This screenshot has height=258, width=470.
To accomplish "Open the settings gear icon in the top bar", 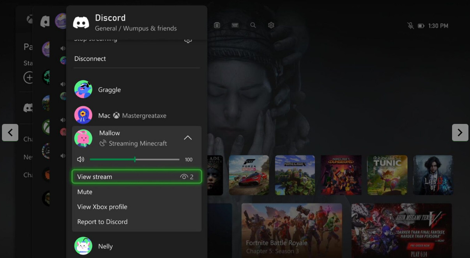I will [271, 25].
